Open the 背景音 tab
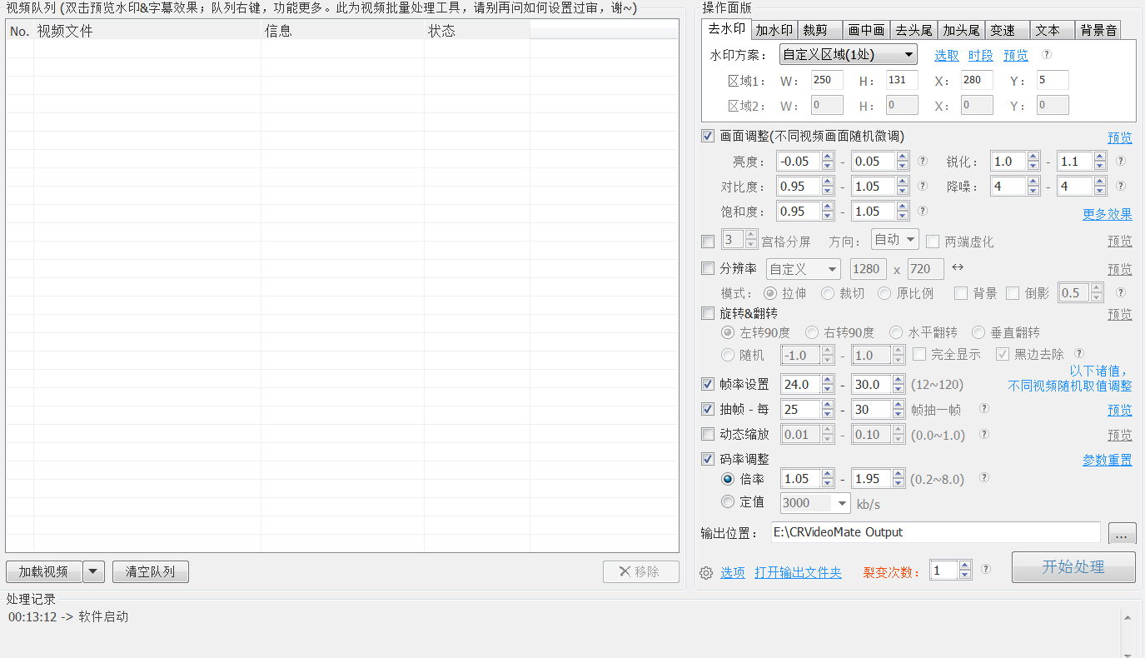Viewport: 1145px width, 658px height. (1098, 30)
